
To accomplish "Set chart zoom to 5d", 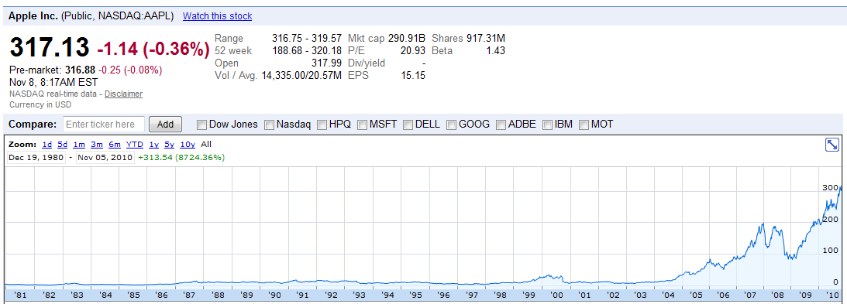I will tap(63, 145).
